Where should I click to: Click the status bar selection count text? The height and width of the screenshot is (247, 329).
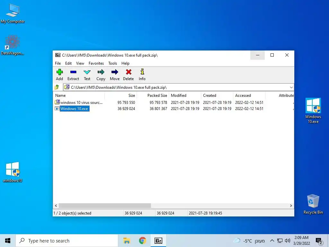pos(72,213)
